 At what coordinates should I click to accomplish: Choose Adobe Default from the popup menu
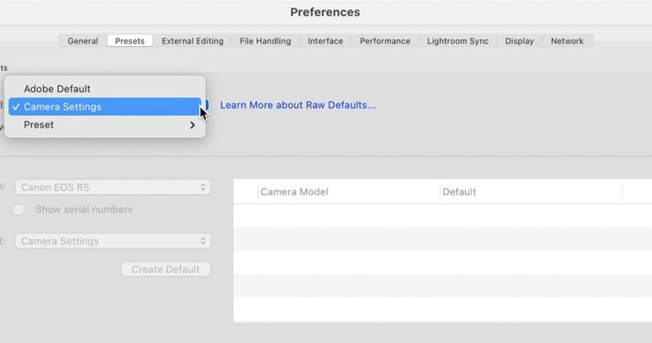(57, 89)
